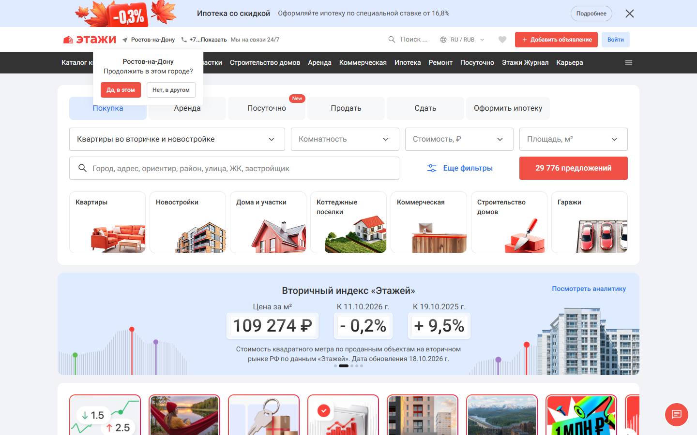Open the RU / RUB language selector
Image resolution: width=697 pixels, height=435 pixels.
462,40
